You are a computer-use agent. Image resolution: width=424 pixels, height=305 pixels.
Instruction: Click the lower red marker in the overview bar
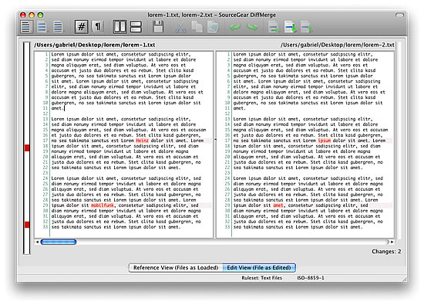(x=27, y=225)
